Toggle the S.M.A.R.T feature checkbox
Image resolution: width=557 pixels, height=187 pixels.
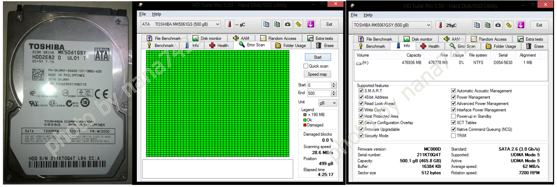(361, 91)
